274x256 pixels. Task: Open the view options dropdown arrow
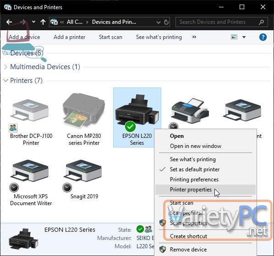(244, 37)
